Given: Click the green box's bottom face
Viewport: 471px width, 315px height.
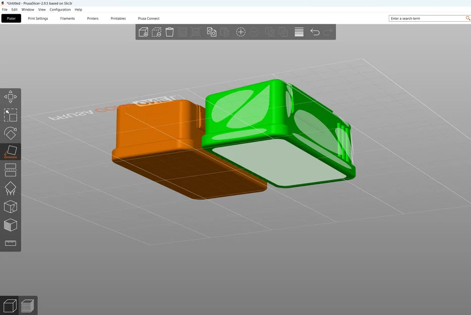Looking at the screenshot, I should pos(279,162).
